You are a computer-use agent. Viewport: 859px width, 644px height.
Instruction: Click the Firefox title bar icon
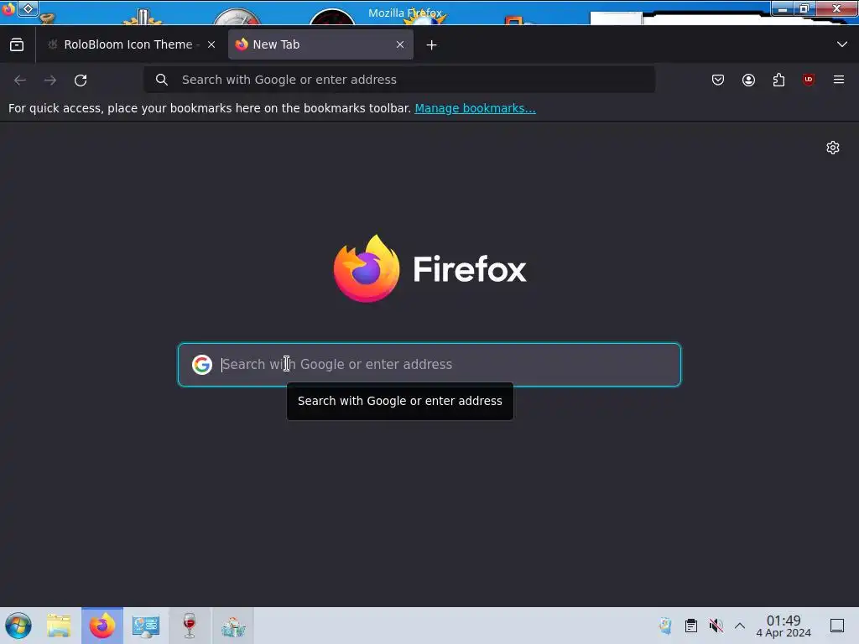coord(8,8)
